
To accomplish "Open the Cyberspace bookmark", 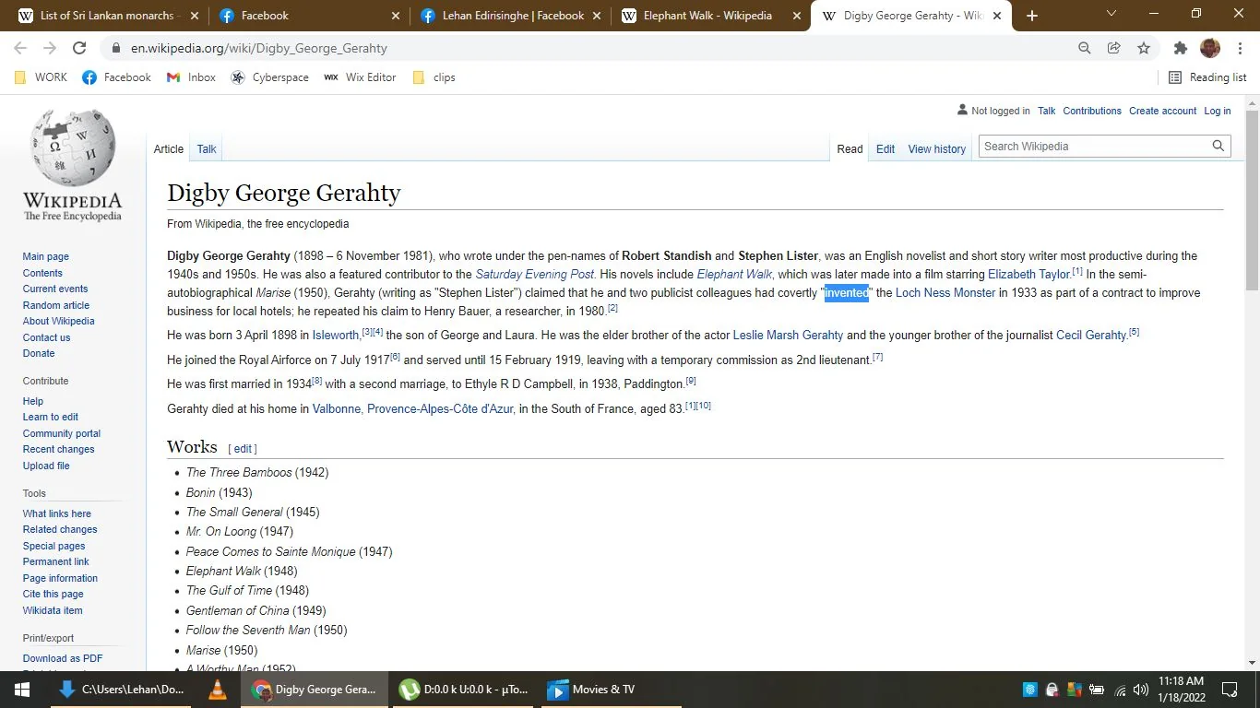I will (269, 77).
